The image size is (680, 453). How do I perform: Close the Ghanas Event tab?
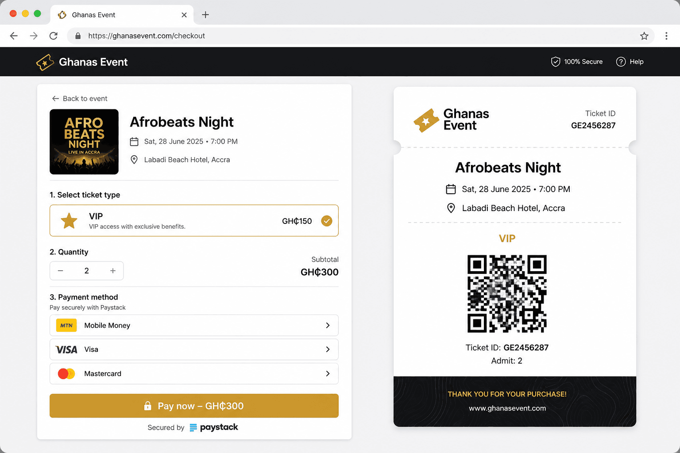point(184,15)
